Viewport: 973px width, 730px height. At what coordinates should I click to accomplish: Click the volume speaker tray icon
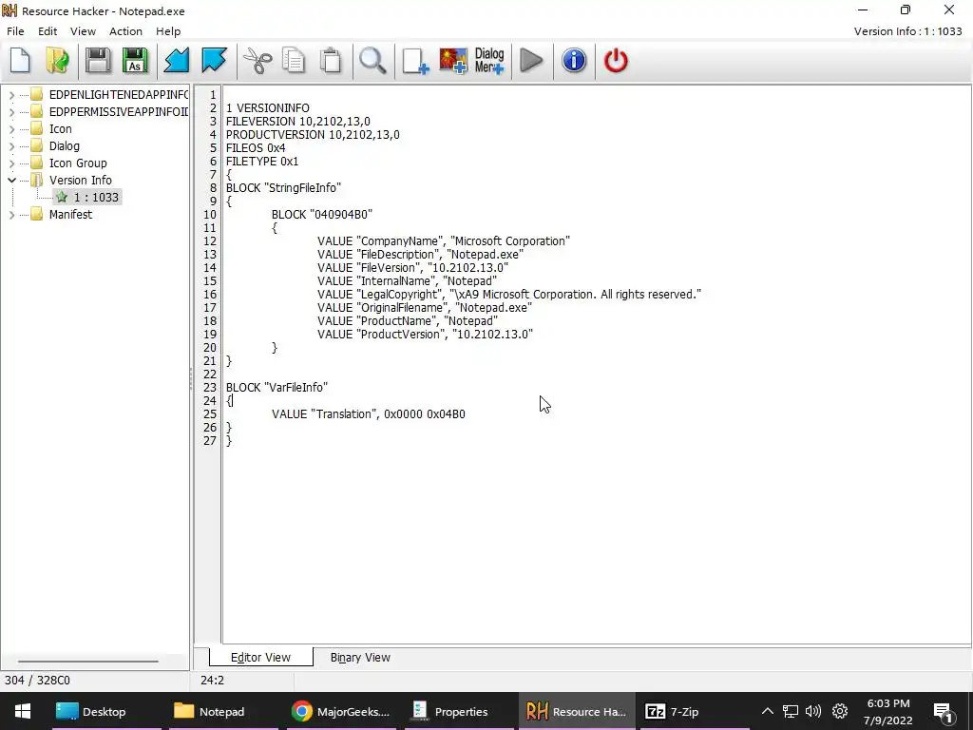tap(813, 711)
